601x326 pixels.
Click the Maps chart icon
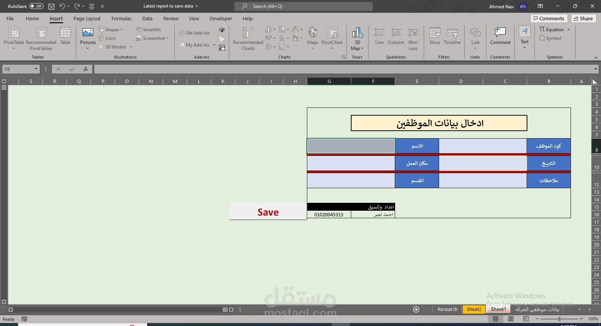coord(313,33)
